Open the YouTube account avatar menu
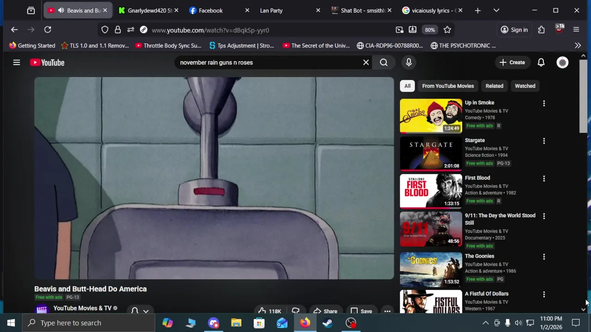This screenshot has height=332, width=591. point(562,62)
